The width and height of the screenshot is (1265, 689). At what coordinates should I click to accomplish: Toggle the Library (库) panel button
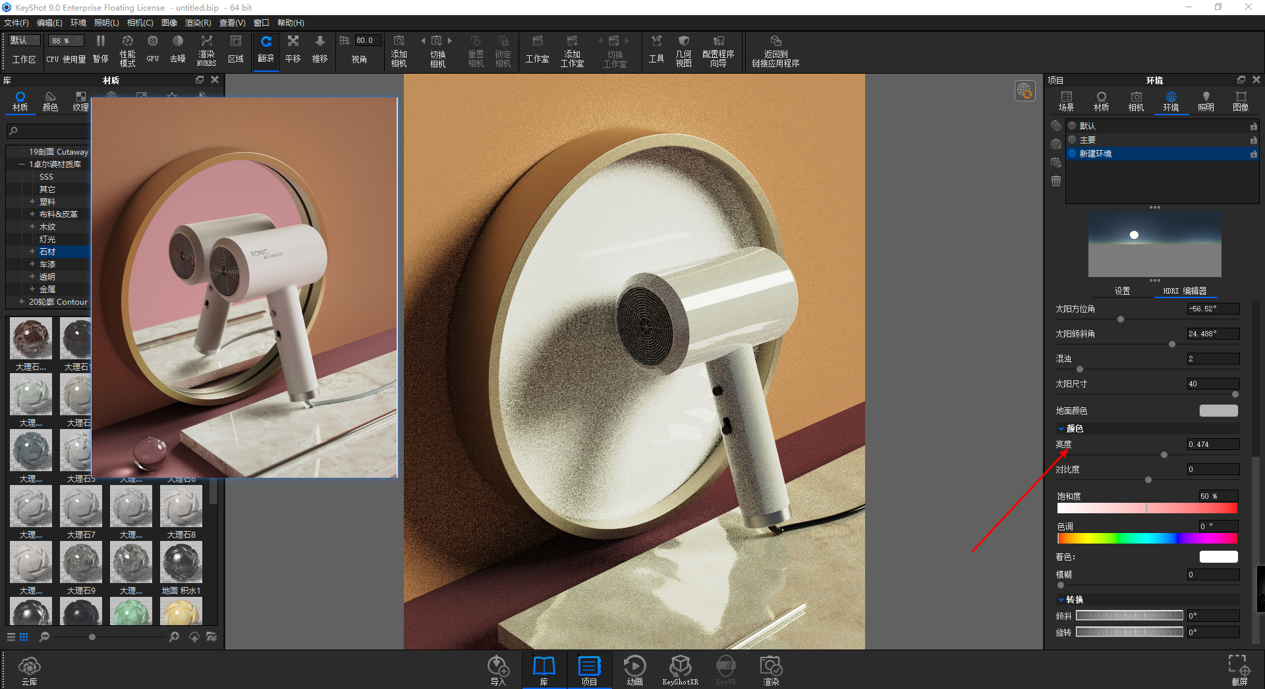(x=544, y=671)
